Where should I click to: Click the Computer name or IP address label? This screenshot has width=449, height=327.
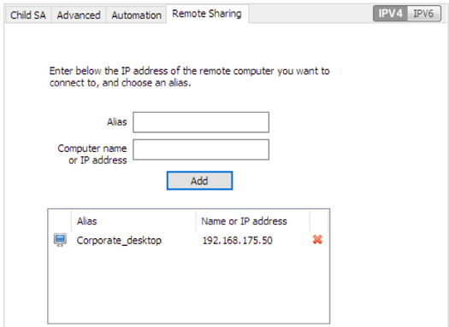coord(92,155)
